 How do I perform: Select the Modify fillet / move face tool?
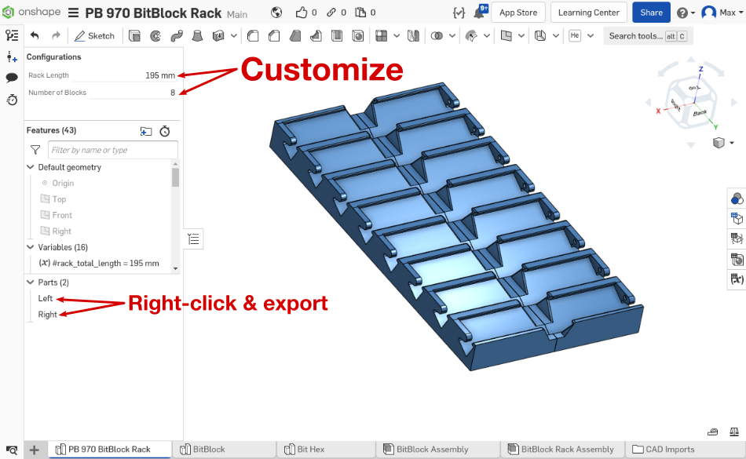(x=471, y=35)
